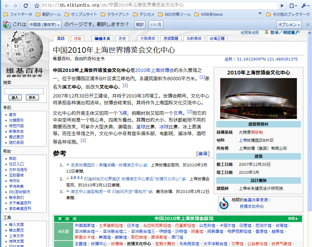Screen dimensions: 312x247
Task: Open the 社区入口 sidebar link
Action: click(16, 164)
